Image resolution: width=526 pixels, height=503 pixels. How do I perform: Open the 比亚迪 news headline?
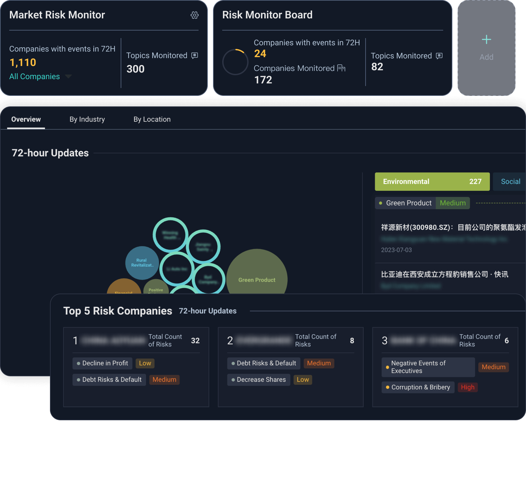click(x=444, y=274)
